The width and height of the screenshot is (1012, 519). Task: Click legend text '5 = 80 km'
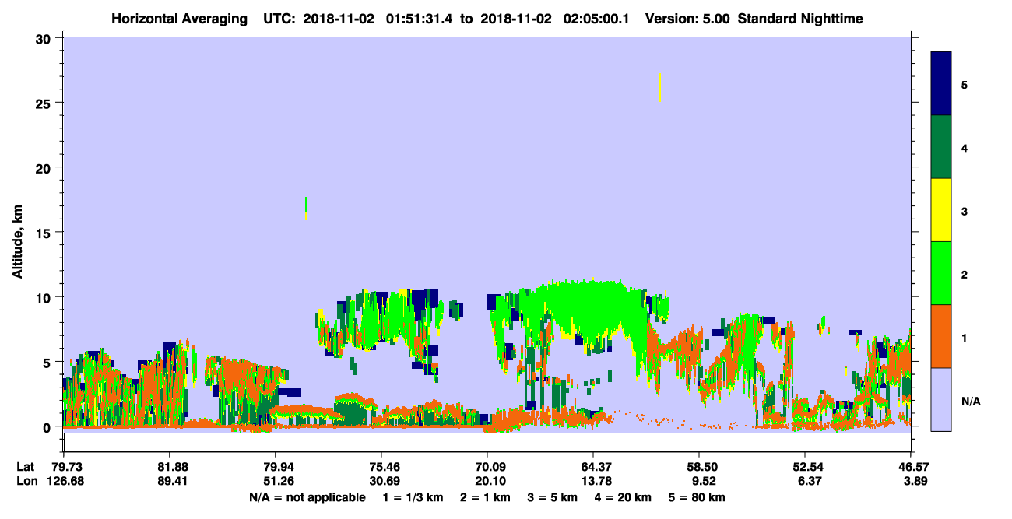click(x=697, y=496)
